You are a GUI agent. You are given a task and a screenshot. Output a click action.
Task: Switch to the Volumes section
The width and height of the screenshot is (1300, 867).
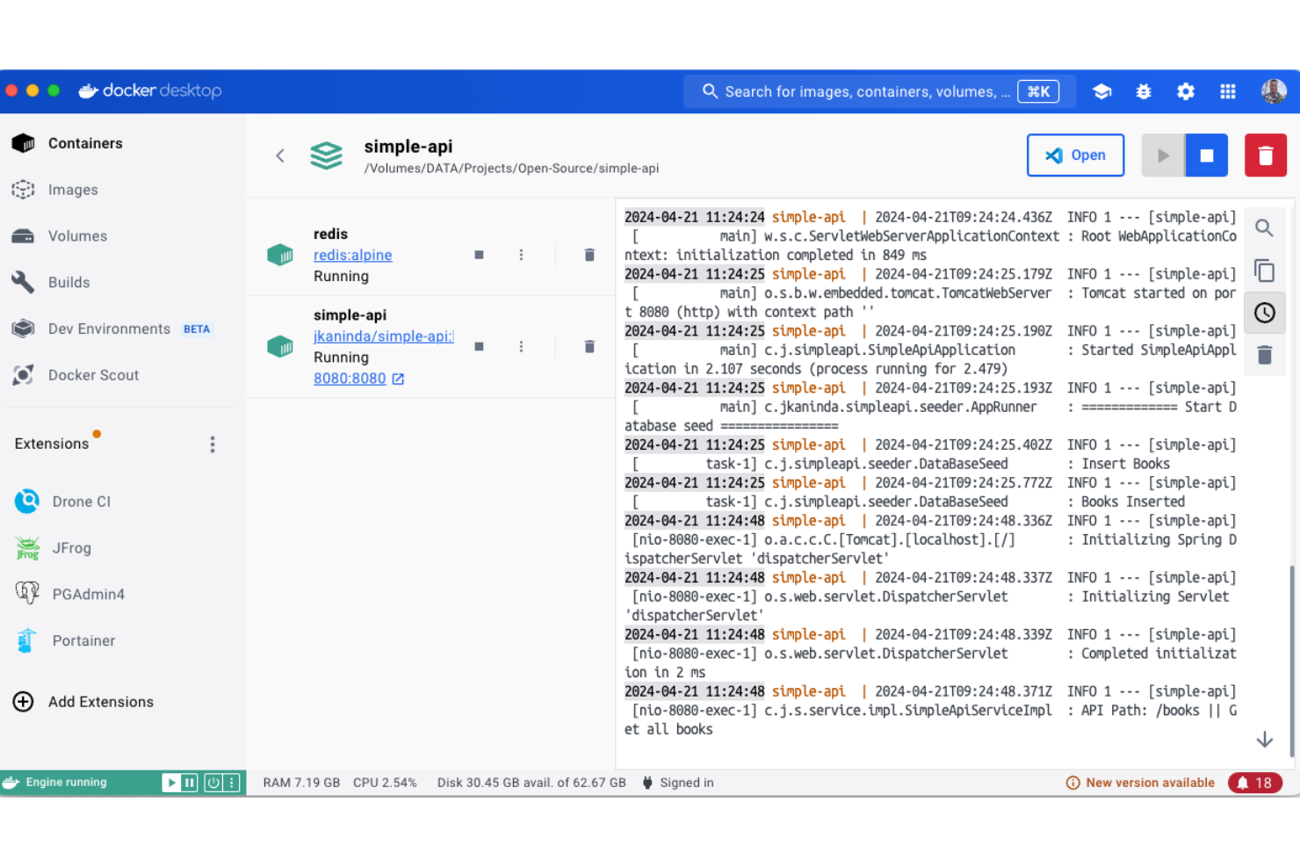click(x=77, y=235)
